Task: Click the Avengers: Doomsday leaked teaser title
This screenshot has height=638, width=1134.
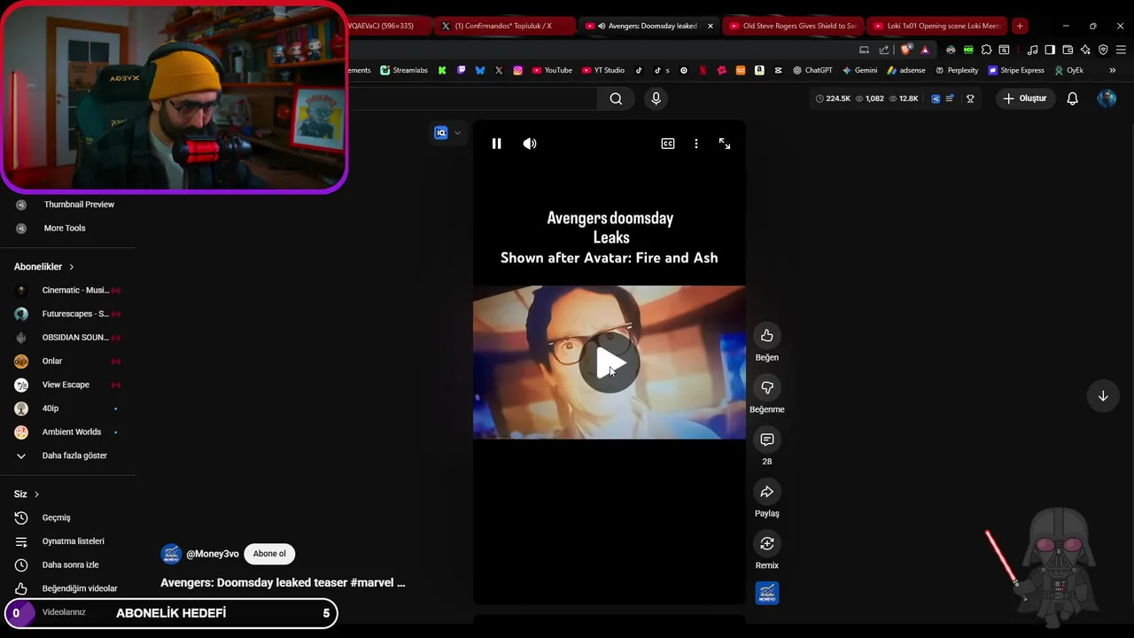Action: tap(283, 583)
